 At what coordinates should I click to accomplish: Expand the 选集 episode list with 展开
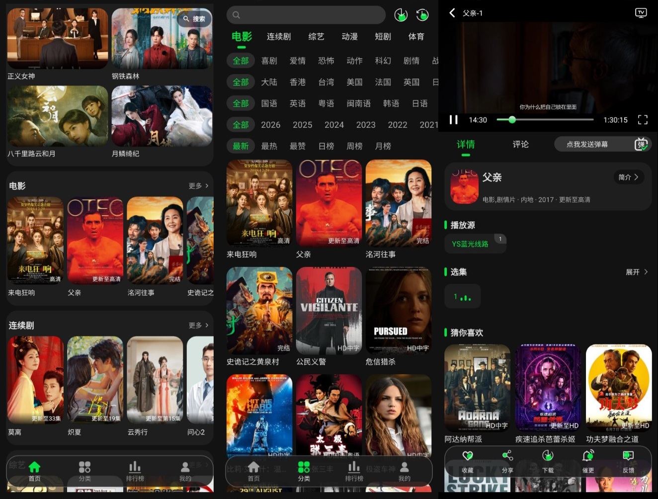[637, 272]
